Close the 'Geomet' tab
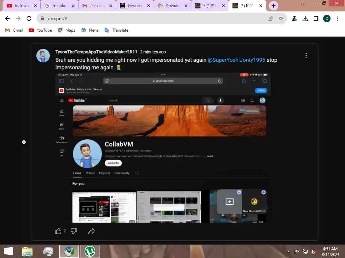The height and width of the screenshot is (258, 345). point(149,6)
